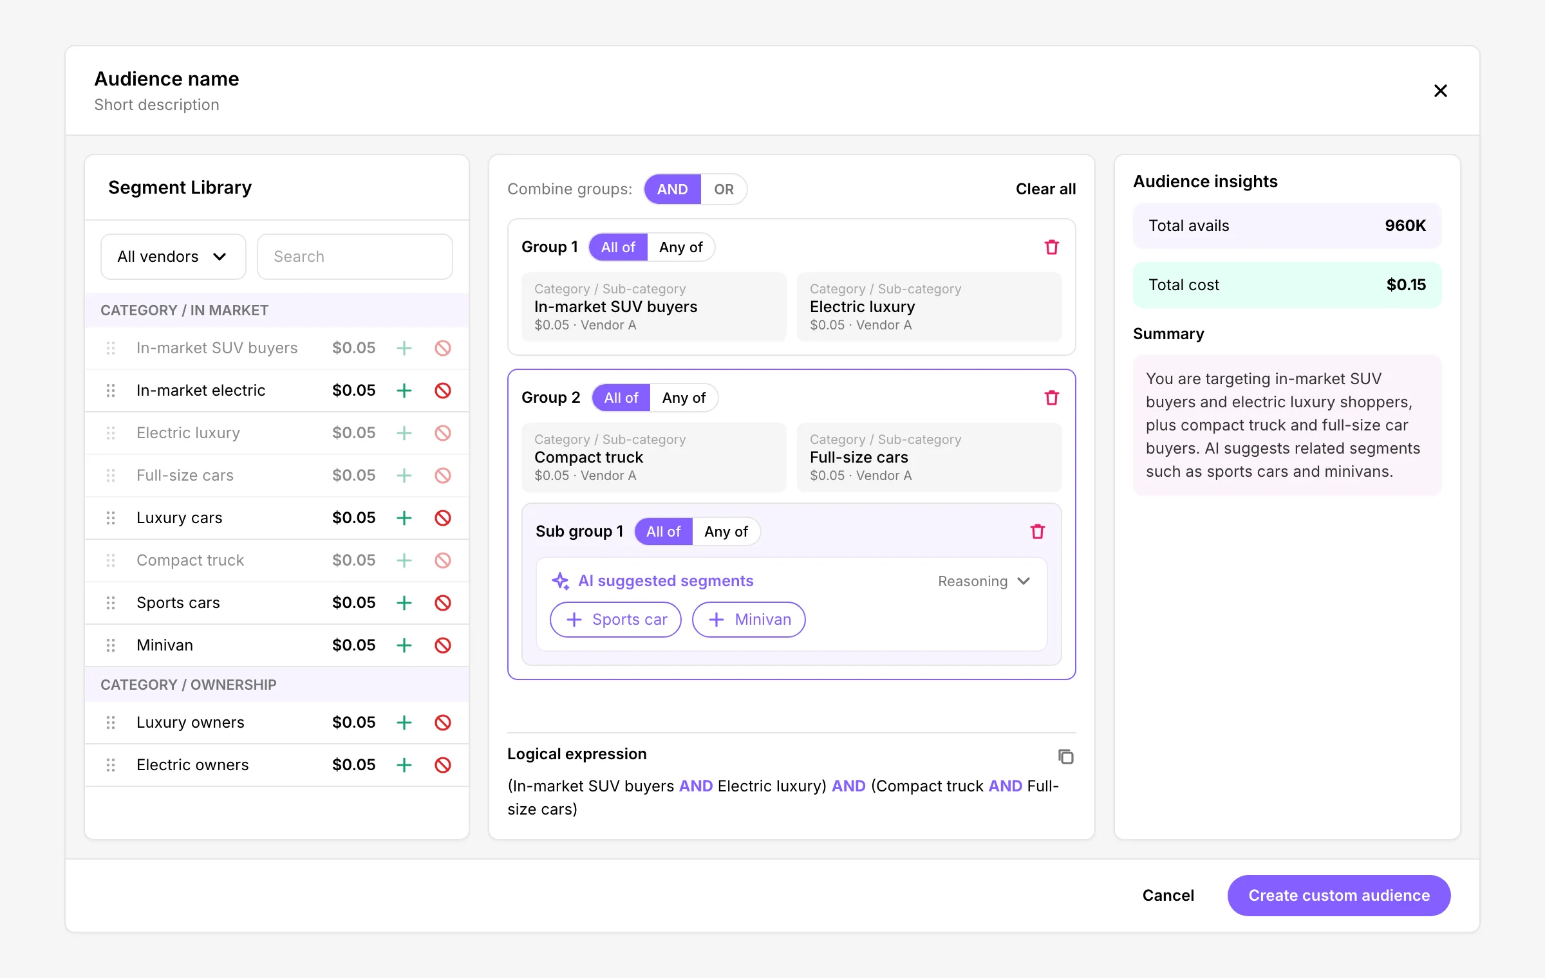The height and width of the screenshot is (978, 1545).
Task: Exclude Minivan library segment with block icon
Action: click(x=443, y=645)
